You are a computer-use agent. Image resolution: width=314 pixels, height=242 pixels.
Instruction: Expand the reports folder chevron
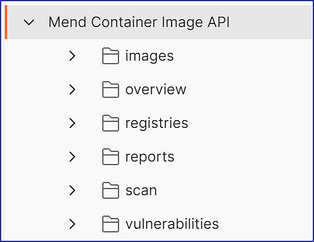(x=72, y=157)
